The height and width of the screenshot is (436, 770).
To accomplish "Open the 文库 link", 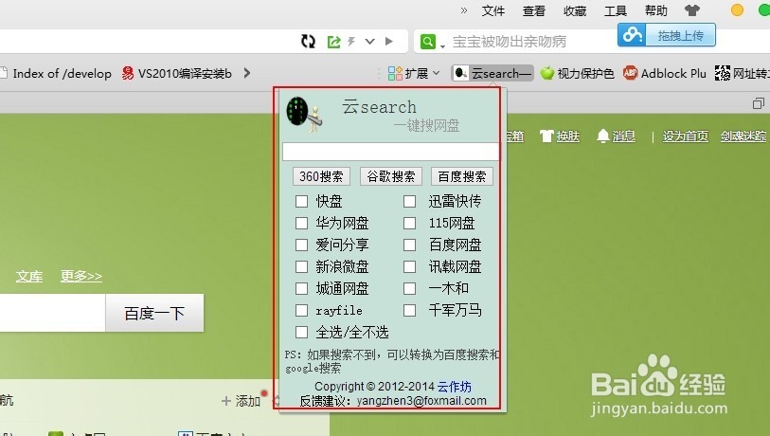I will (x=29, y=276).
